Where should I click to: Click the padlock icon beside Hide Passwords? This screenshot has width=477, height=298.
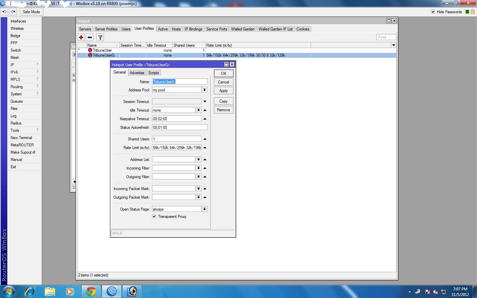[x=473, y=12]
